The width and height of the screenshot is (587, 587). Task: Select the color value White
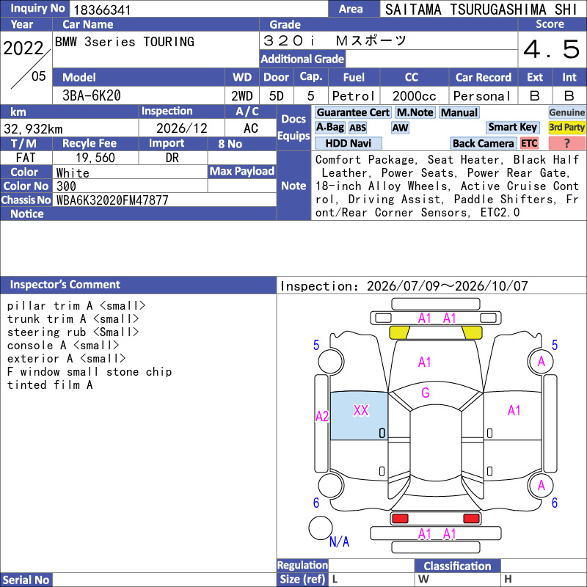pos(73,173)
